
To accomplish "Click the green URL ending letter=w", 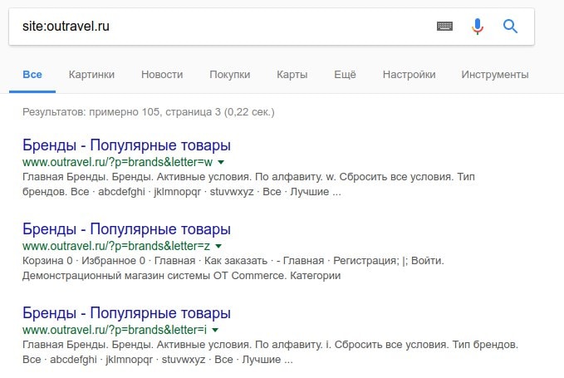I will click(x=117, y=162).
